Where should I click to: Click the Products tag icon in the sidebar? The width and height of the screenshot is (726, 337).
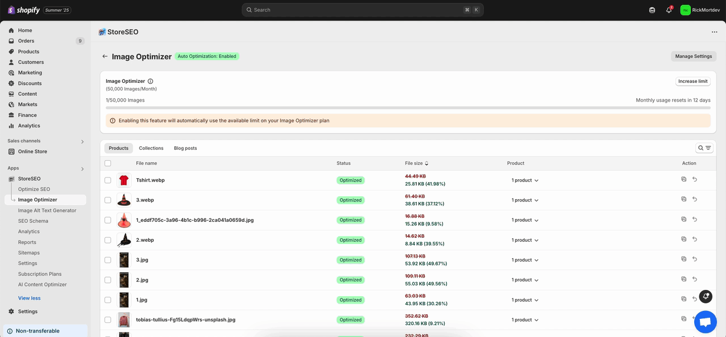tap(11, 52)
